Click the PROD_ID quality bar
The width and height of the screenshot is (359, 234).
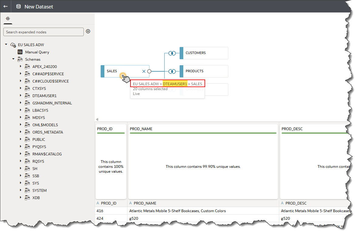tap(111, 133)
